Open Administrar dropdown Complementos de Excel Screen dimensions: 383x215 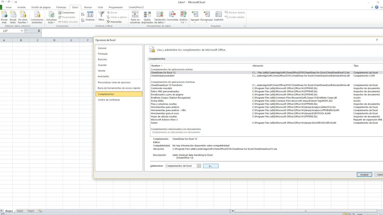click(183, 166)
